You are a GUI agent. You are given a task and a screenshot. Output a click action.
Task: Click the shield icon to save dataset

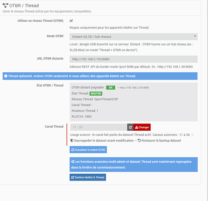[72, 140]
